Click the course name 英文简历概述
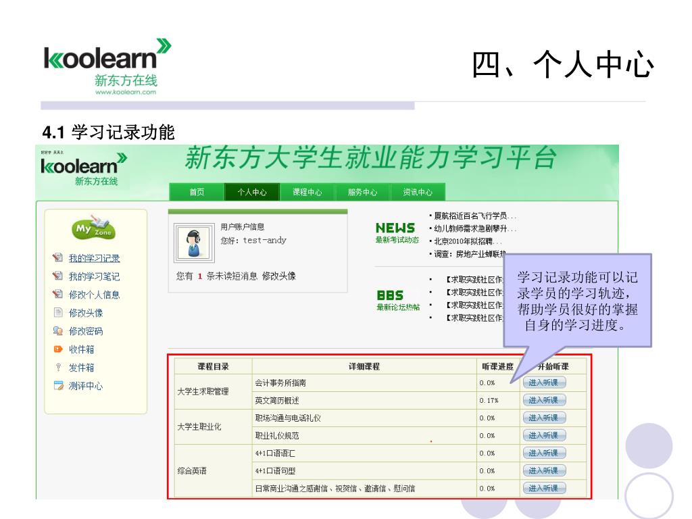This screenshot has height=519, width=692. pos(276,401)
